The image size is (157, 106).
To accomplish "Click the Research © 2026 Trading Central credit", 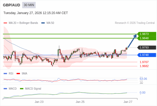I will click(x=135, y=23).
